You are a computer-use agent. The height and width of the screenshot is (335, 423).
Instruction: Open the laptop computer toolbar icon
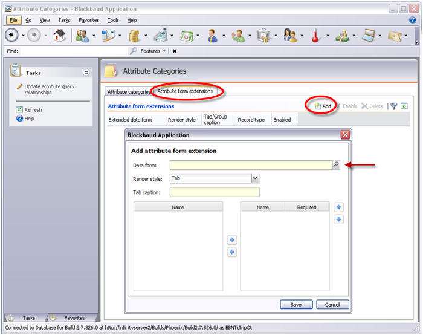[368, 36]
